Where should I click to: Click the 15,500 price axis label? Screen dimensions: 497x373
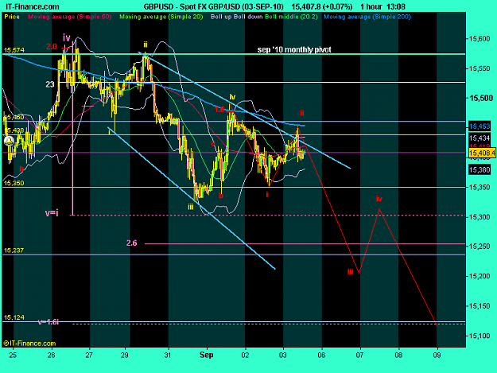point(480,99)
